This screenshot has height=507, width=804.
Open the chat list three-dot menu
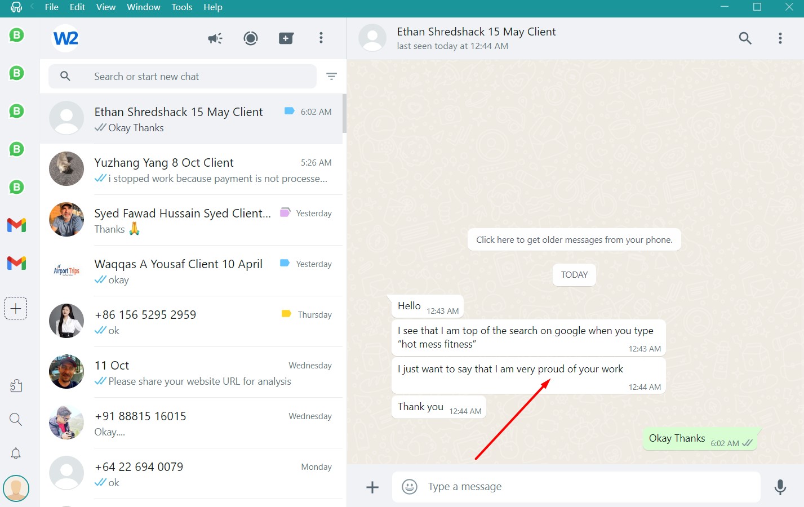point(321,38)
